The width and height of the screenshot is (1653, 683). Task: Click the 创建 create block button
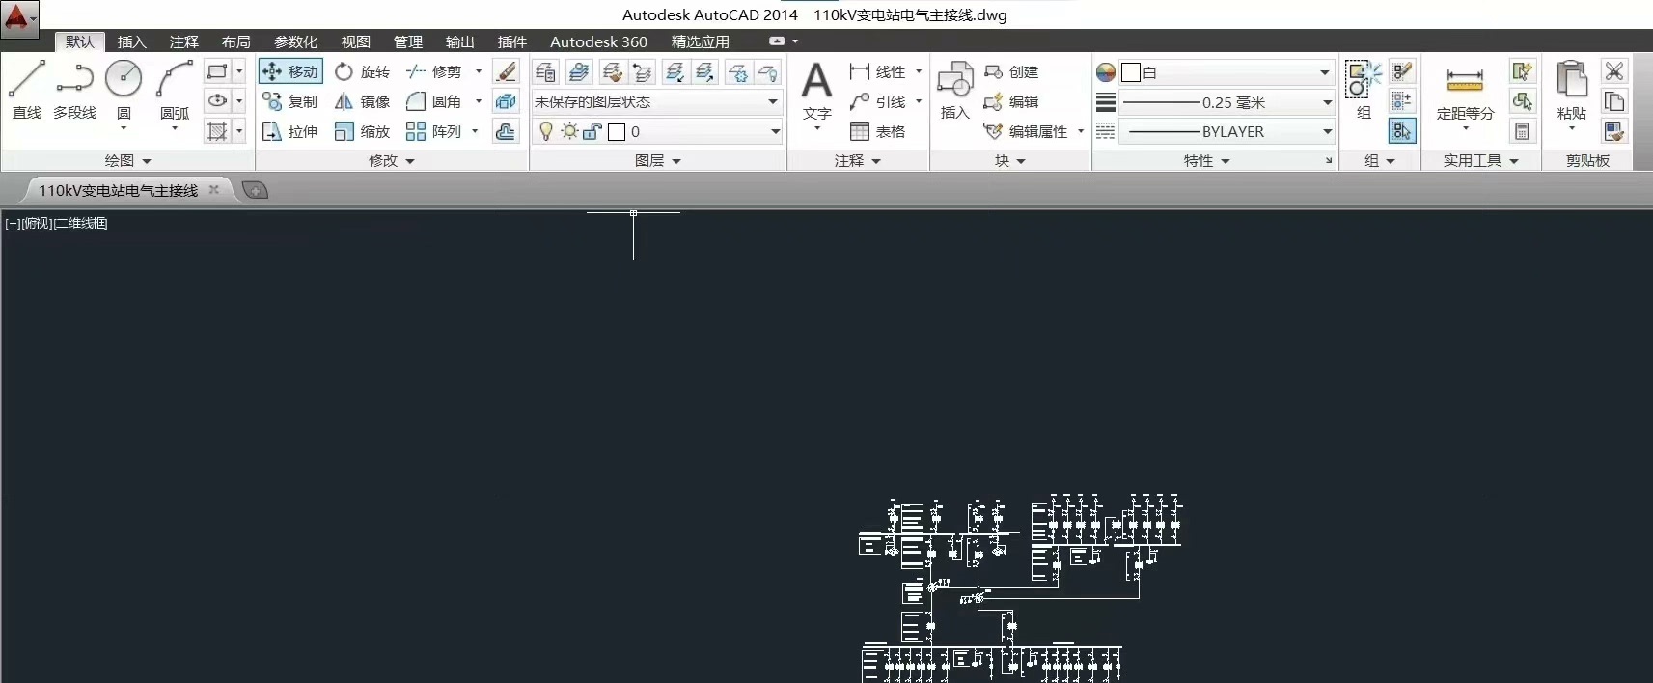point(1011,71)
